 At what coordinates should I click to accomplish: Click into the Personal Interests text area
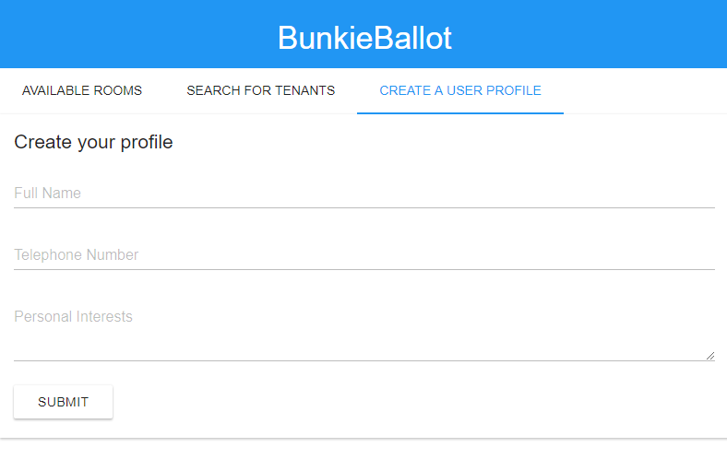pyautogui.click(x=363, y=330)
